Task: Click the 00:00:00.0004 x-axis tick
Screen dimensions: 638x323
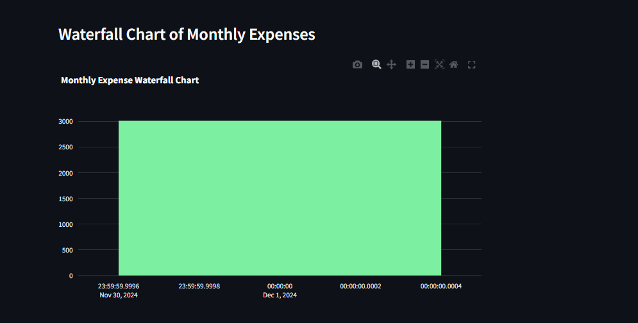Action: 441,286
